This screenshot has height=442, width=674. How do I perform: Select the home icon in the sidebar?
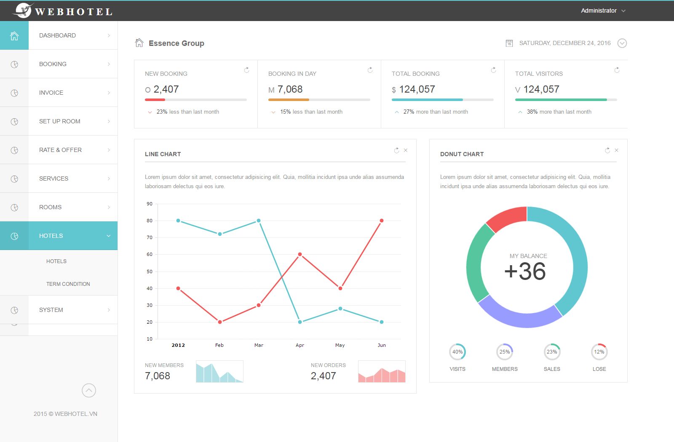pyautogui.click(x=14, y=35)
